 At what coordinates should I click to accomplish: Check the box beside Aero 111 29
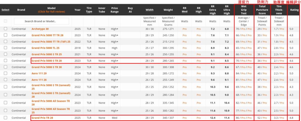(x=5, y=73)
